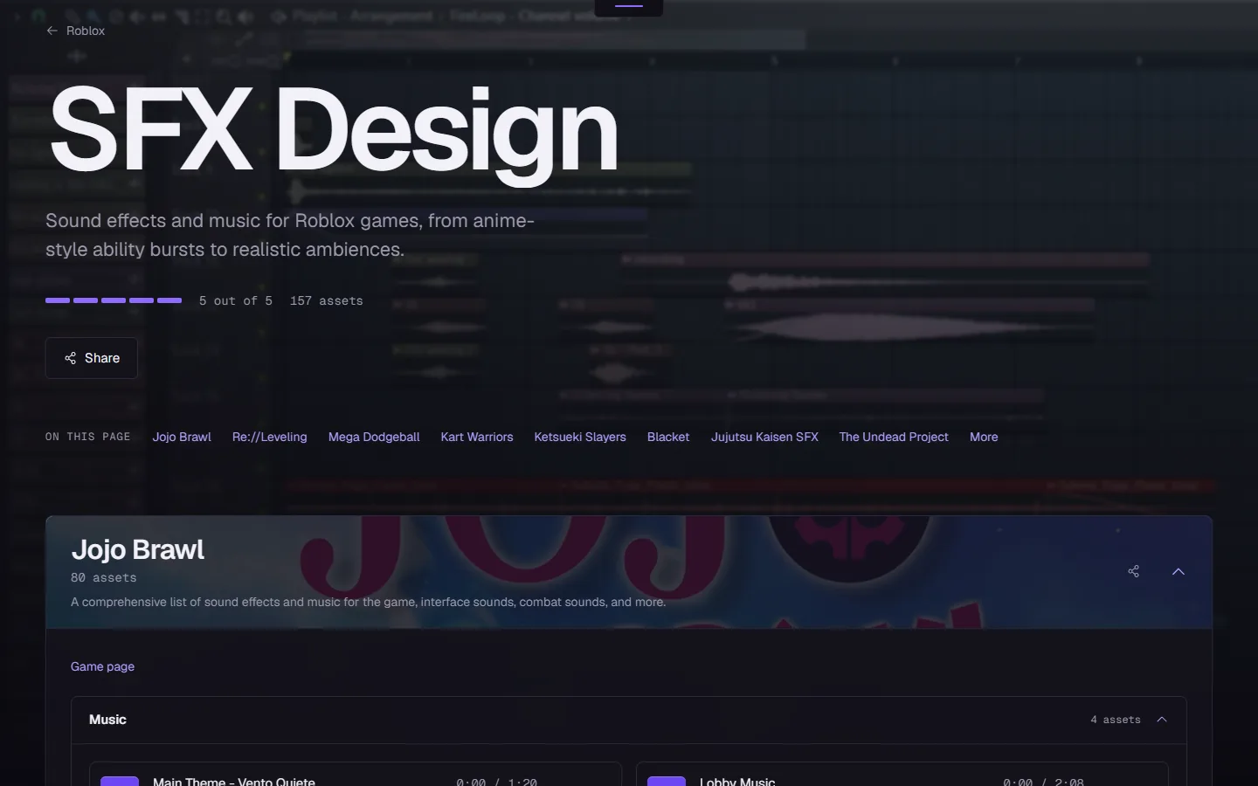Click the '4 assets' label in Music

(x=1116, y=720)
